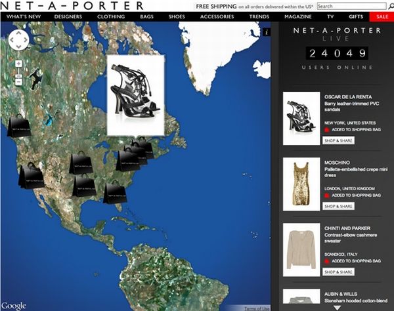Click Shop & Share for Chinti and Parker
This screenshot has width=394, height=311.
(x=338, y=272)
